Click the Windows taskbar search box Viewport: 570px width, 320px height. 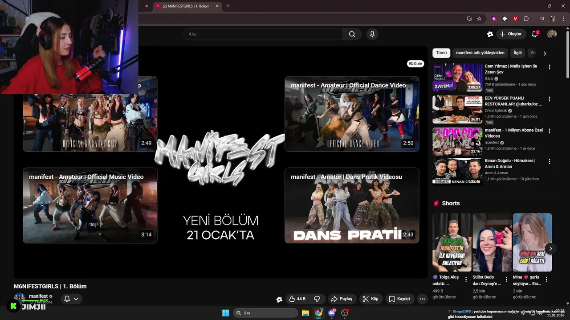click(266, 313)
